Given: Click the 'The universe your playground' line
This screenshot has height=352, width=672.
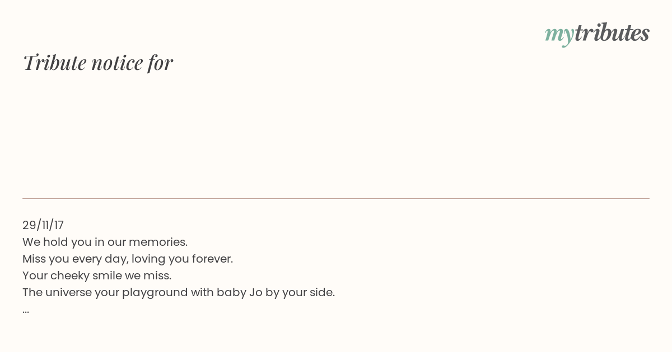Looking at the screenshot, I should [179, 292].
